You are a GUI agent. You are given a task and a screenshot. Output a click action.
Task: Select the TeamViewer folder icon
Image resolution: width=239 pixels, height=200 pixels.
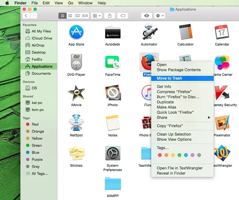[146, 153]
